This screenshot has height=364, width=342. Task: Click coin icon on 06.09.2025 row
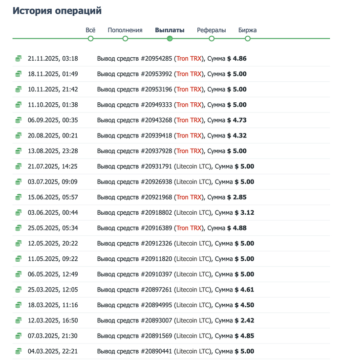tap(19, 120)
